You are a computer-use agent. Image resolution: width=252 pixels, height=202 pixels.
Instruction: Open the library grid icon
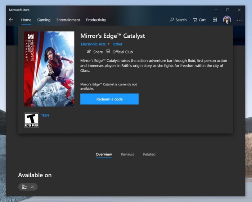click(215, 20)
